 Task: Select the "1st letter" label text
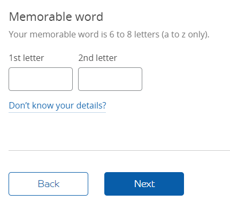pos(26,58)
